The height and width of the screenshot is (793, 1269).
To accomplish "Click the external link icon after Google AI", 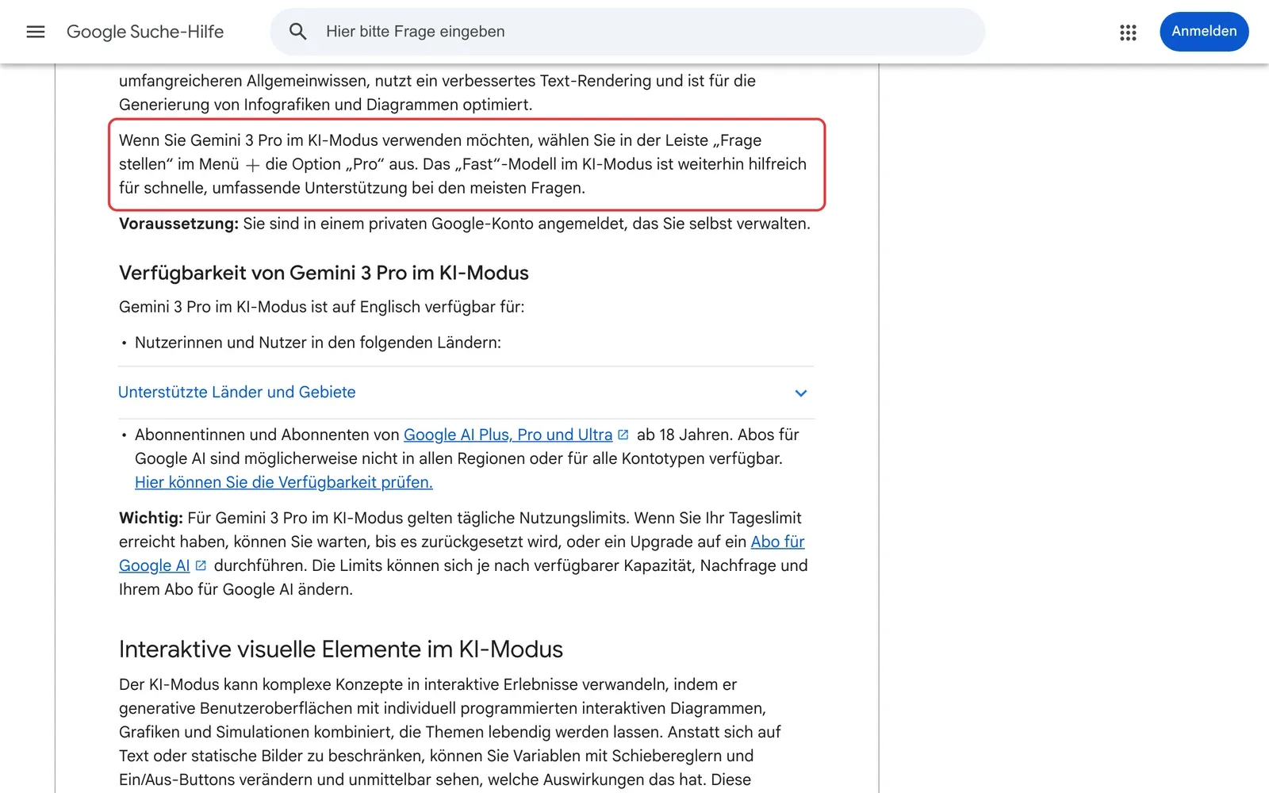I will 201,565.
